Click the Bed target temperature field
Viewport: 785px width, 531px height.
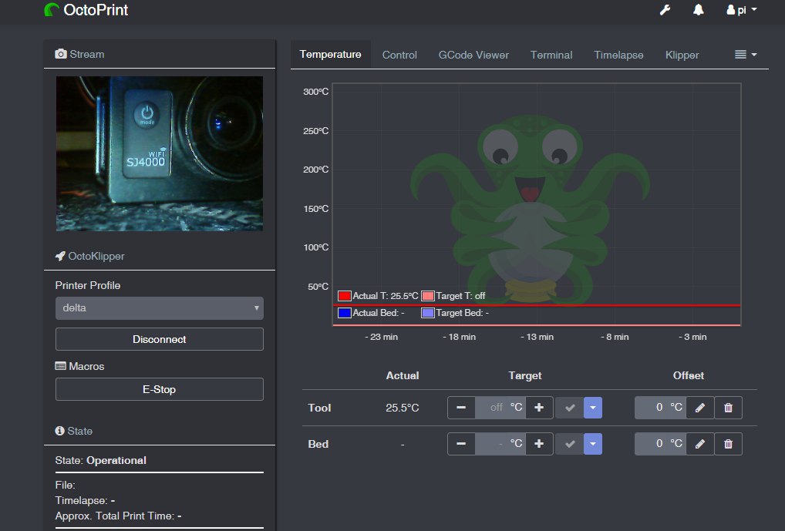point(500,444)
